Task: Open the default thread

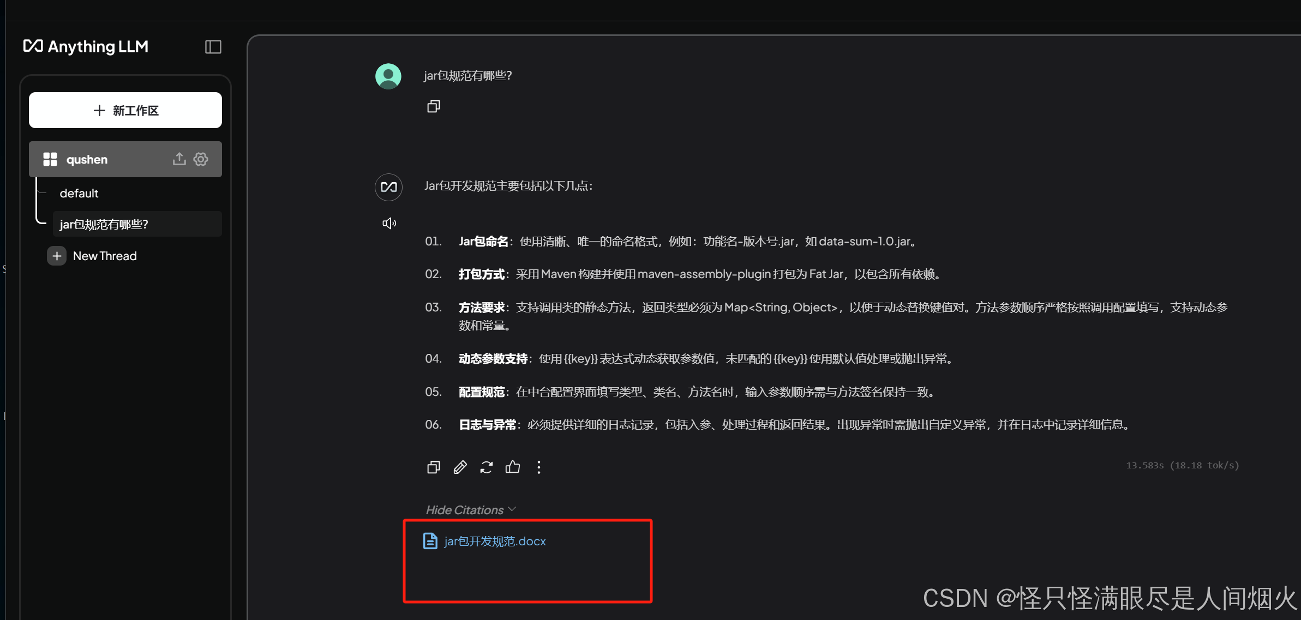Action: click(79, 193)
